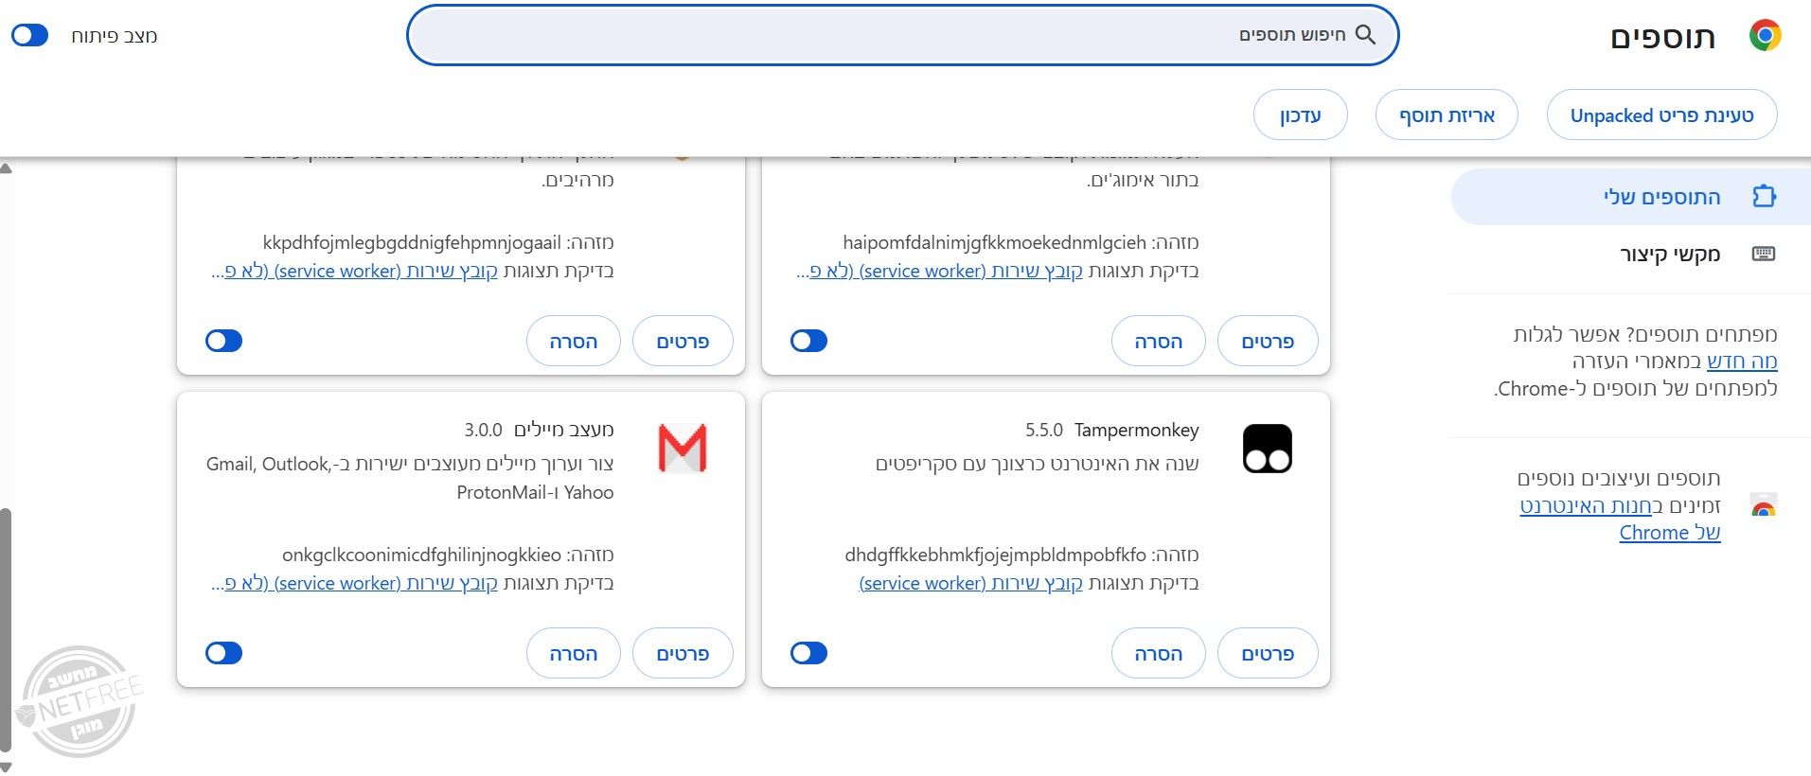Image resolution: width=1811 pixels, height=776 pixels.
Task: Click the keyboard shortcuts icon in the sidebar
Action: (x=1764, y=254)
